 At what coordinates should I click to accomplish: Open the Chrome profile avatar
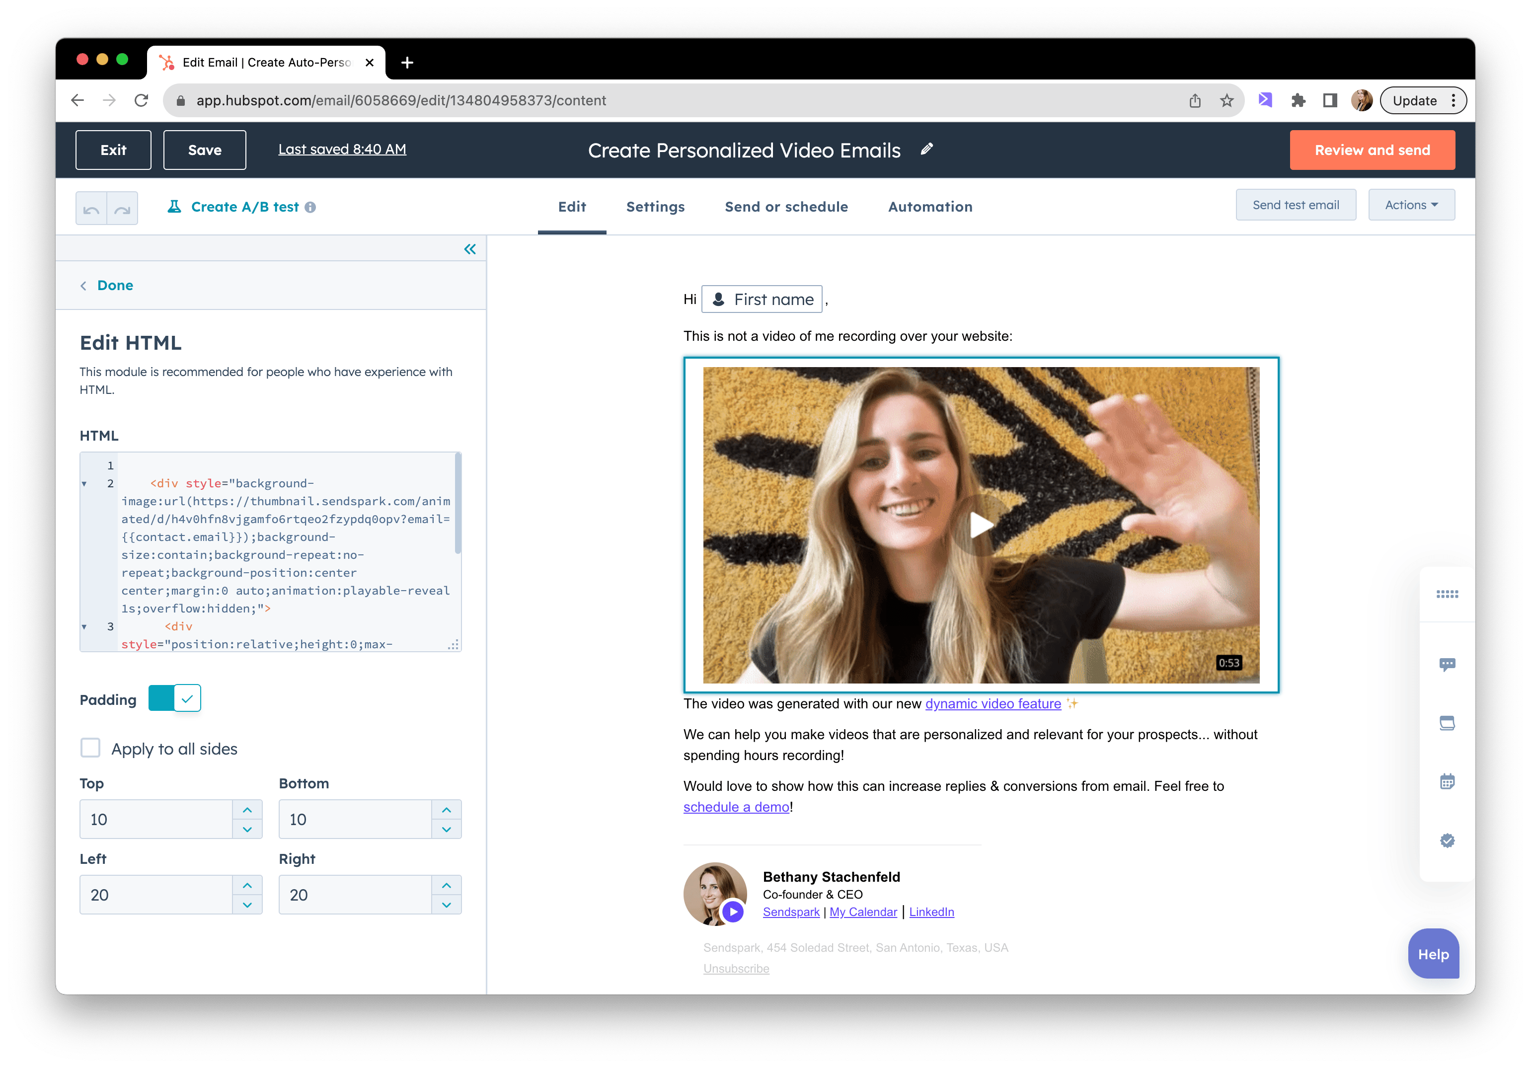coord(1361,100)
